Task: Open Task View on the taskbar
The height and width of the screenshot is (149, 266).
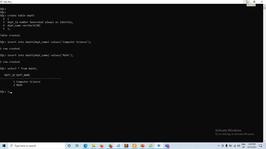Action: coord(77,146)
